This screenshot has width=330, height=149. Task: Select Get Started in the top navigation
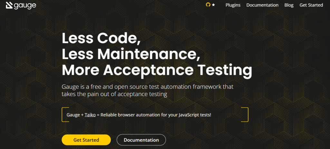coord(311,5)
